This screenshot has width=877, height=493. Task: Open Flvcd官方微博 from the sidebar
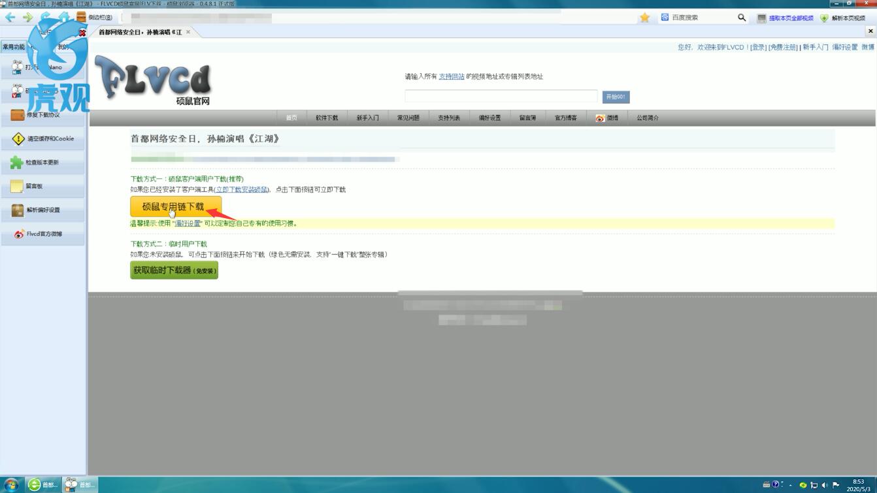(x=42, y=234)
